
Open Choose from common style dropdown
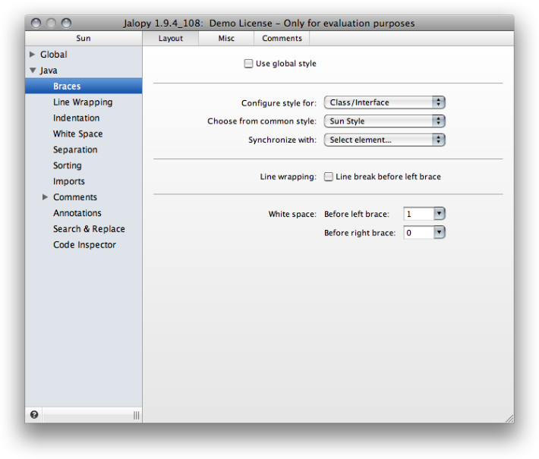click(x=385, y=121)
